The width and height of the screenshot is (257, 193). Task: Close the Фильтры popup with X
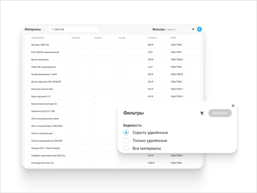(233, 106)
